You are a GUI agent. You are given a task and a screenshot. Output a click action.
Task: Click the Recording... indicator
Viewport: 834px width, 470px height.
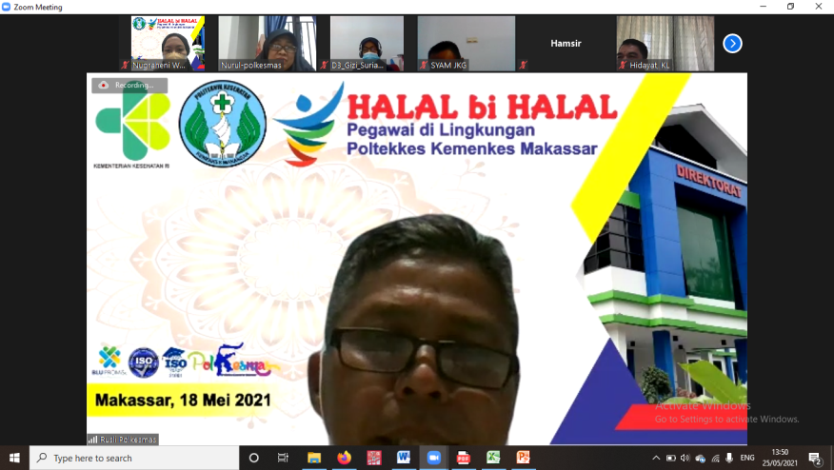coord(129,85)
